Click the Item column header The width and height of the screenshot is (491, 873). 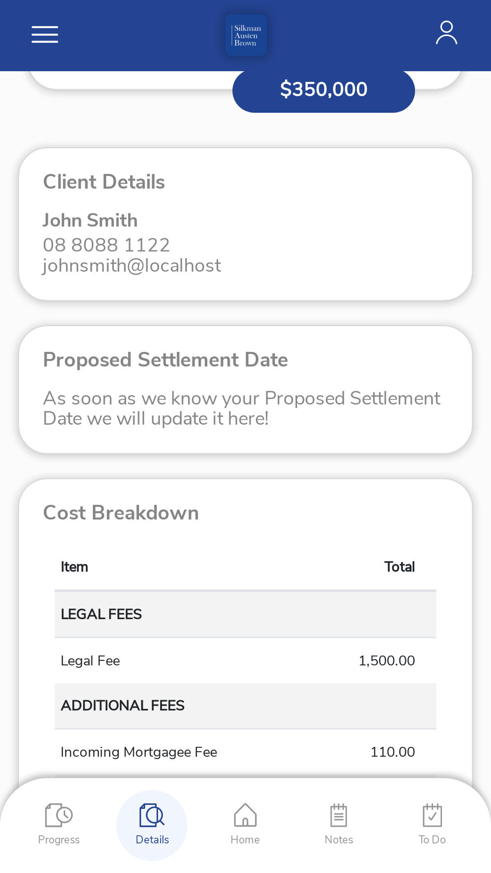[x=74, y=567]
